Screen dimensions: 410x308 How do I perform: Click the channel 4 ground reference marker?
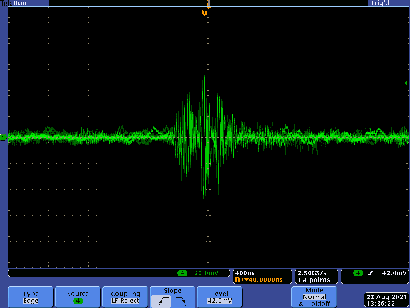coord(4,138)
